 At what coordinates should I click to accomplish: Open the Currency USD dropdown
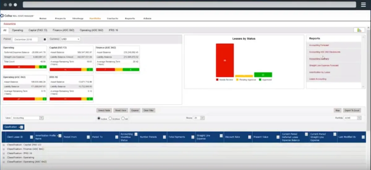tap(70, 39)
